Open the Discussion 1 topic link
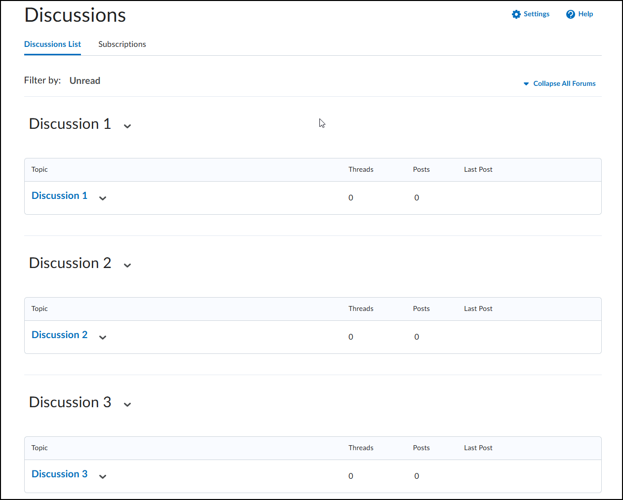This screenshot has width=623, height=500. coord(59,196)
